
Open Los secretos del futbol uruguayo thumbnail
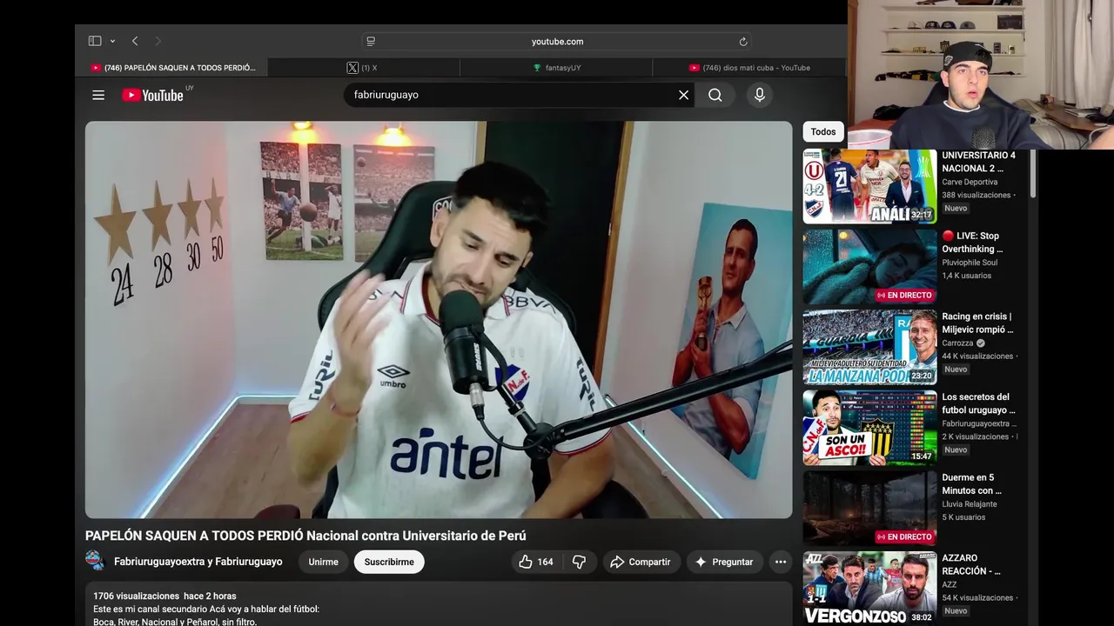pyautogui.click(x=869, y=428)
